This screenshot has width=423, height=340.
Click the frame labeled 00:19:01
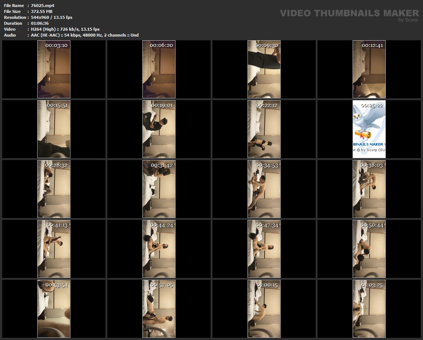click(x=159, y=129)
